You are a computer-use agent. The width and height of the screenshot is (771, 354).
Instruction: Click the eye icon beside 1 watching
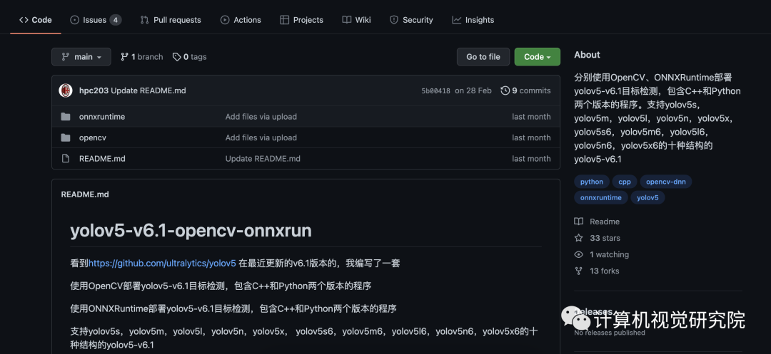coord(579,254)
